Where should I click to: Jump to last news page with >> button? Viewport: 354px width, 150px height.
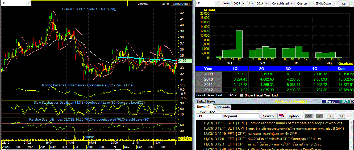[x=342, y=116]
